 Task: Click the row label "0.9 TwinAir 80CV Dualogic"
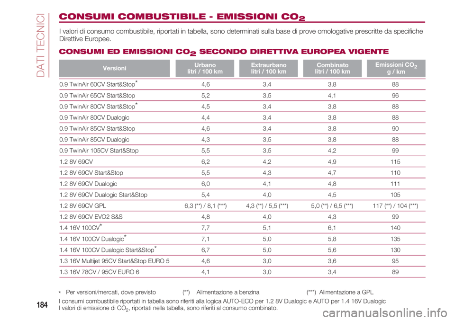[x=94, y=117]
